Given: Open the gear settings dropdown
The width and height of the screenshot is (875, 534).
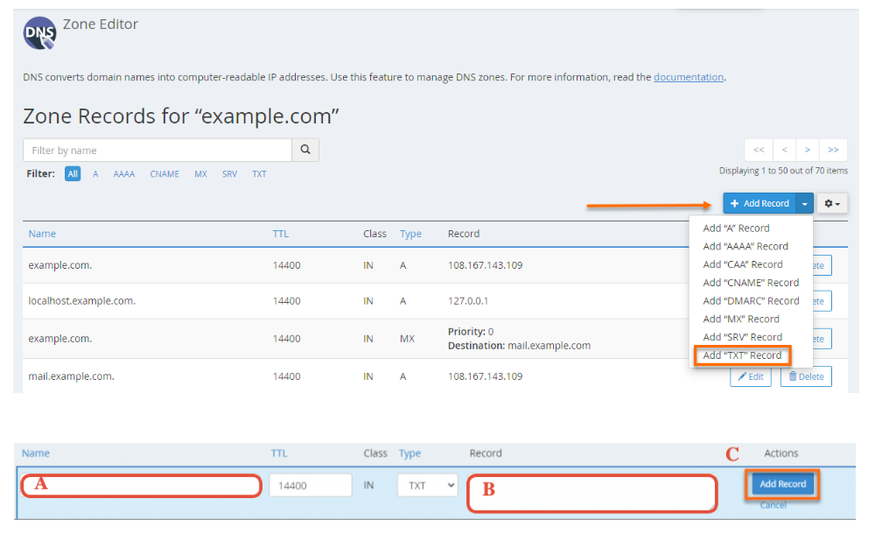Looking at the screenshot, I should 831,204.
